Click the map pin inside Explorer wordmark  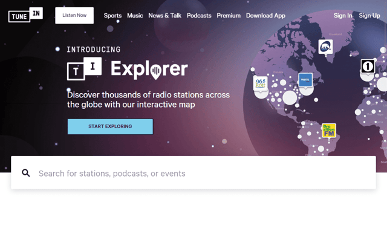click(156, 71)
